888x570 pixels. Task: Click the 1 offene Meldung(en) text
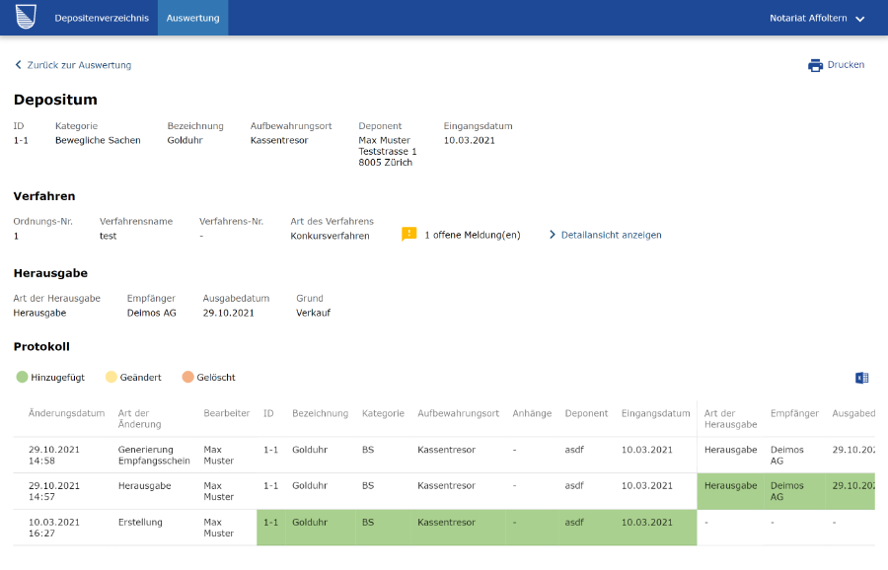click(473, 235)
